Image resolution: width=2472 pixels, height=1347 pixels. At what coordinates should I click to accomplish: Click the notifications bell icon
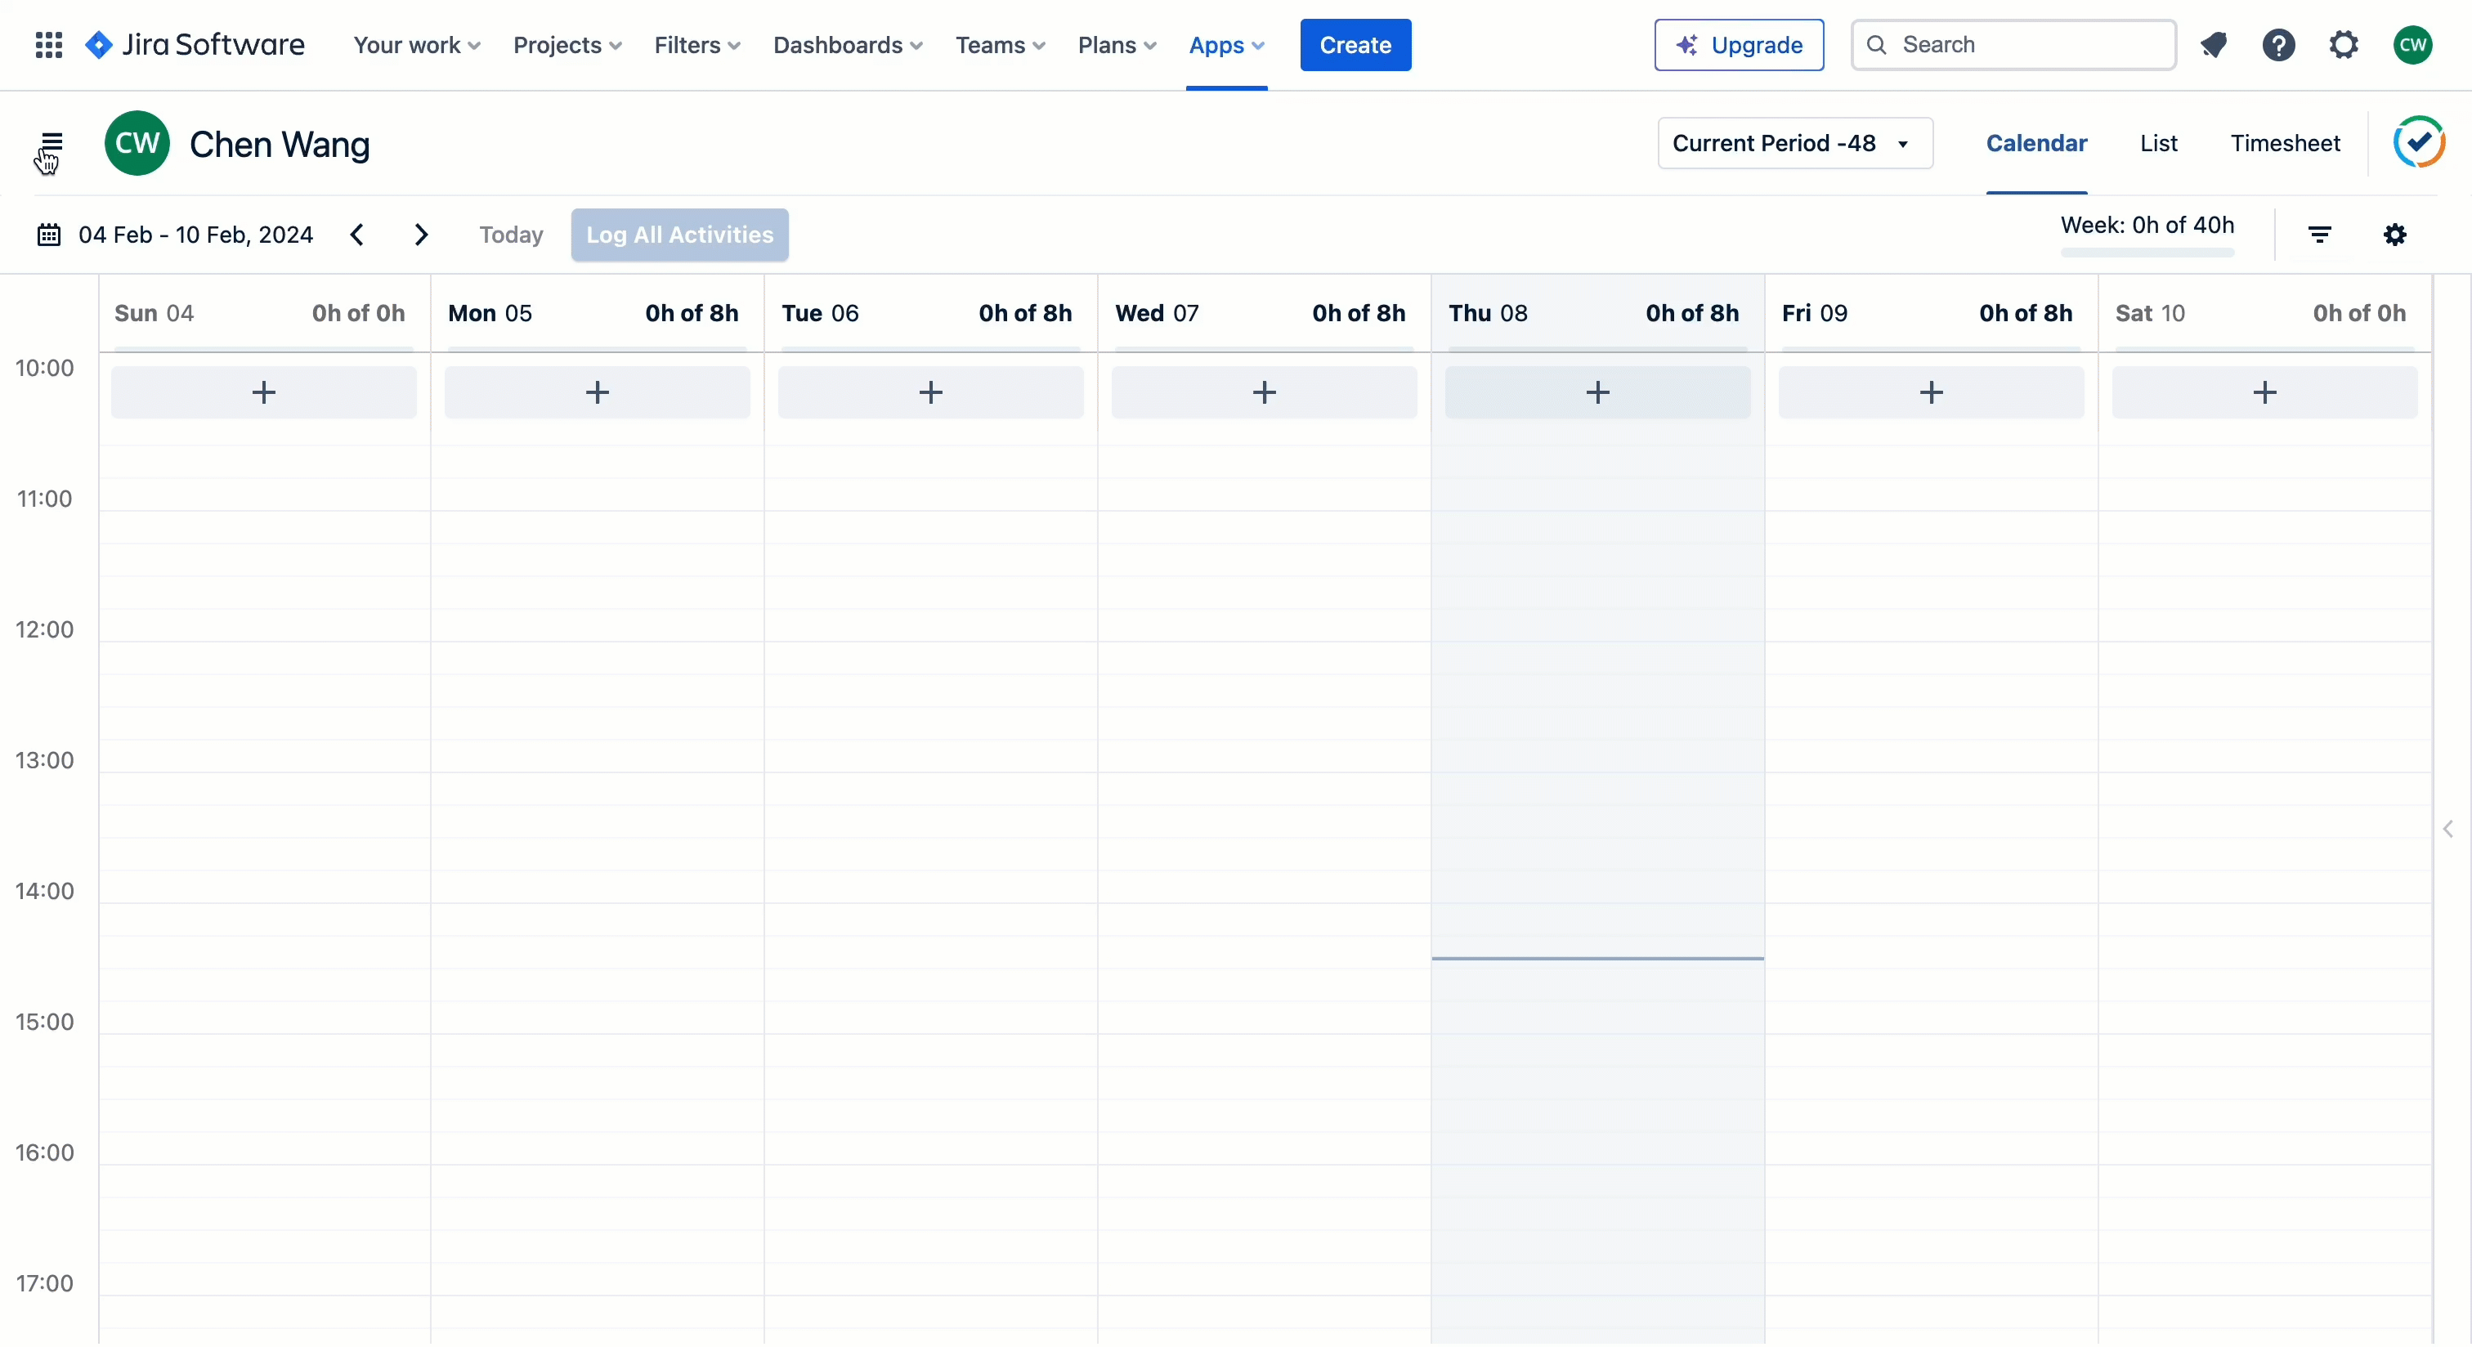[2214, 45]
